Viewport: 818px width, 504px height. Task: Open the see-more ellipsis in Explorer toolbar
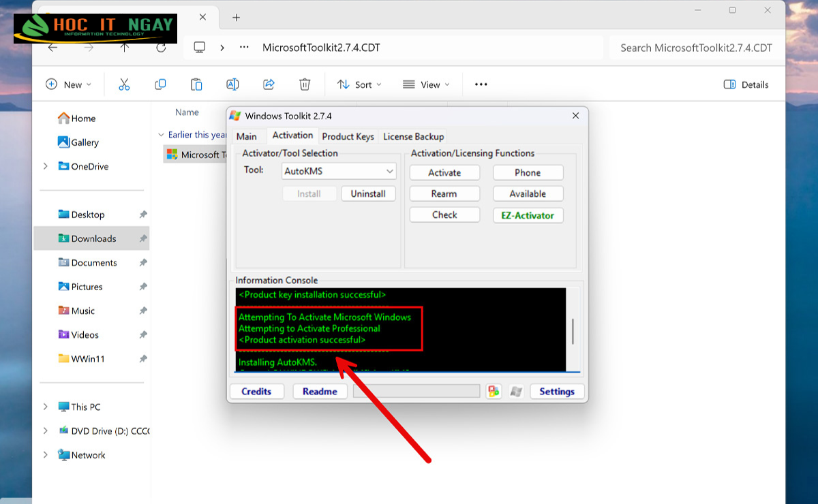point(481,84)
